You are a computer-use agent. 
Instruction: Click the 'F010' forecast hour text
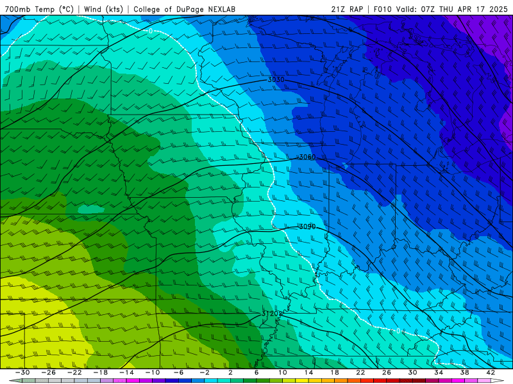click(x=383, y=9)
